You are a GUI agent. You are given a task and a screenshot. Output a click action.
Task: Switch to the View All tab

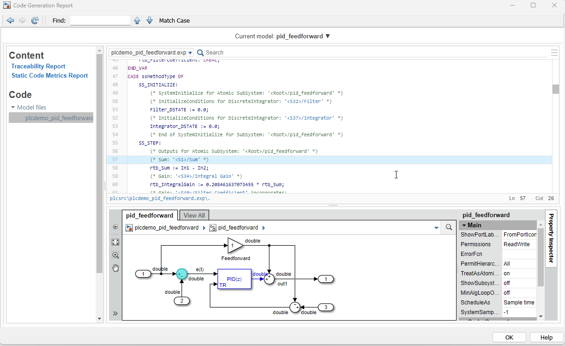pyautogui.click(x=194, y=215)
